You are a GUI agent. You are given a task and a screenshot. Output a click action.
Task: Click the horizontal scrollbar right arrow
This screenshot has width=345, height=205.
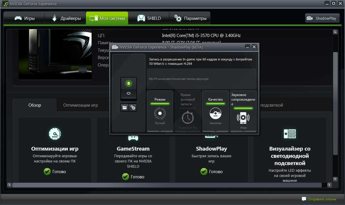(x=329, y=185)
